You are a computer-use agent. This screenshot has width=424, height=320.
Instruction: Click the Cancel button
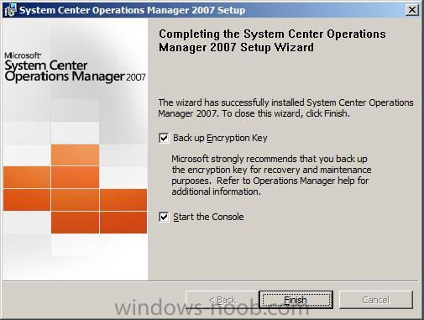(376, 300)
